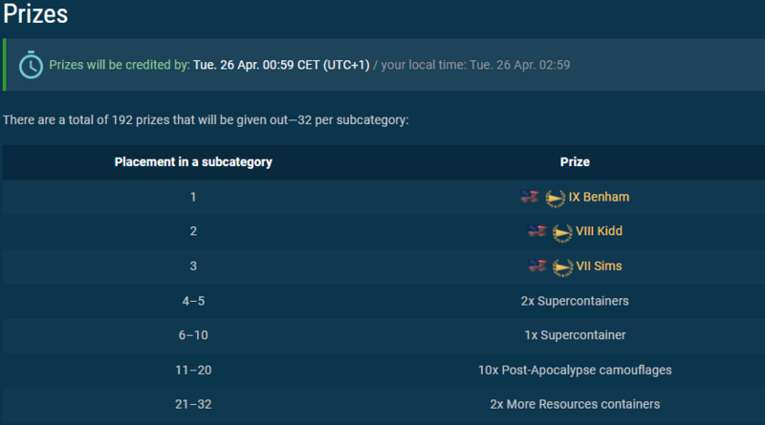
Task: Open the VIII Kidd ship link
Action: coord(600,231)
